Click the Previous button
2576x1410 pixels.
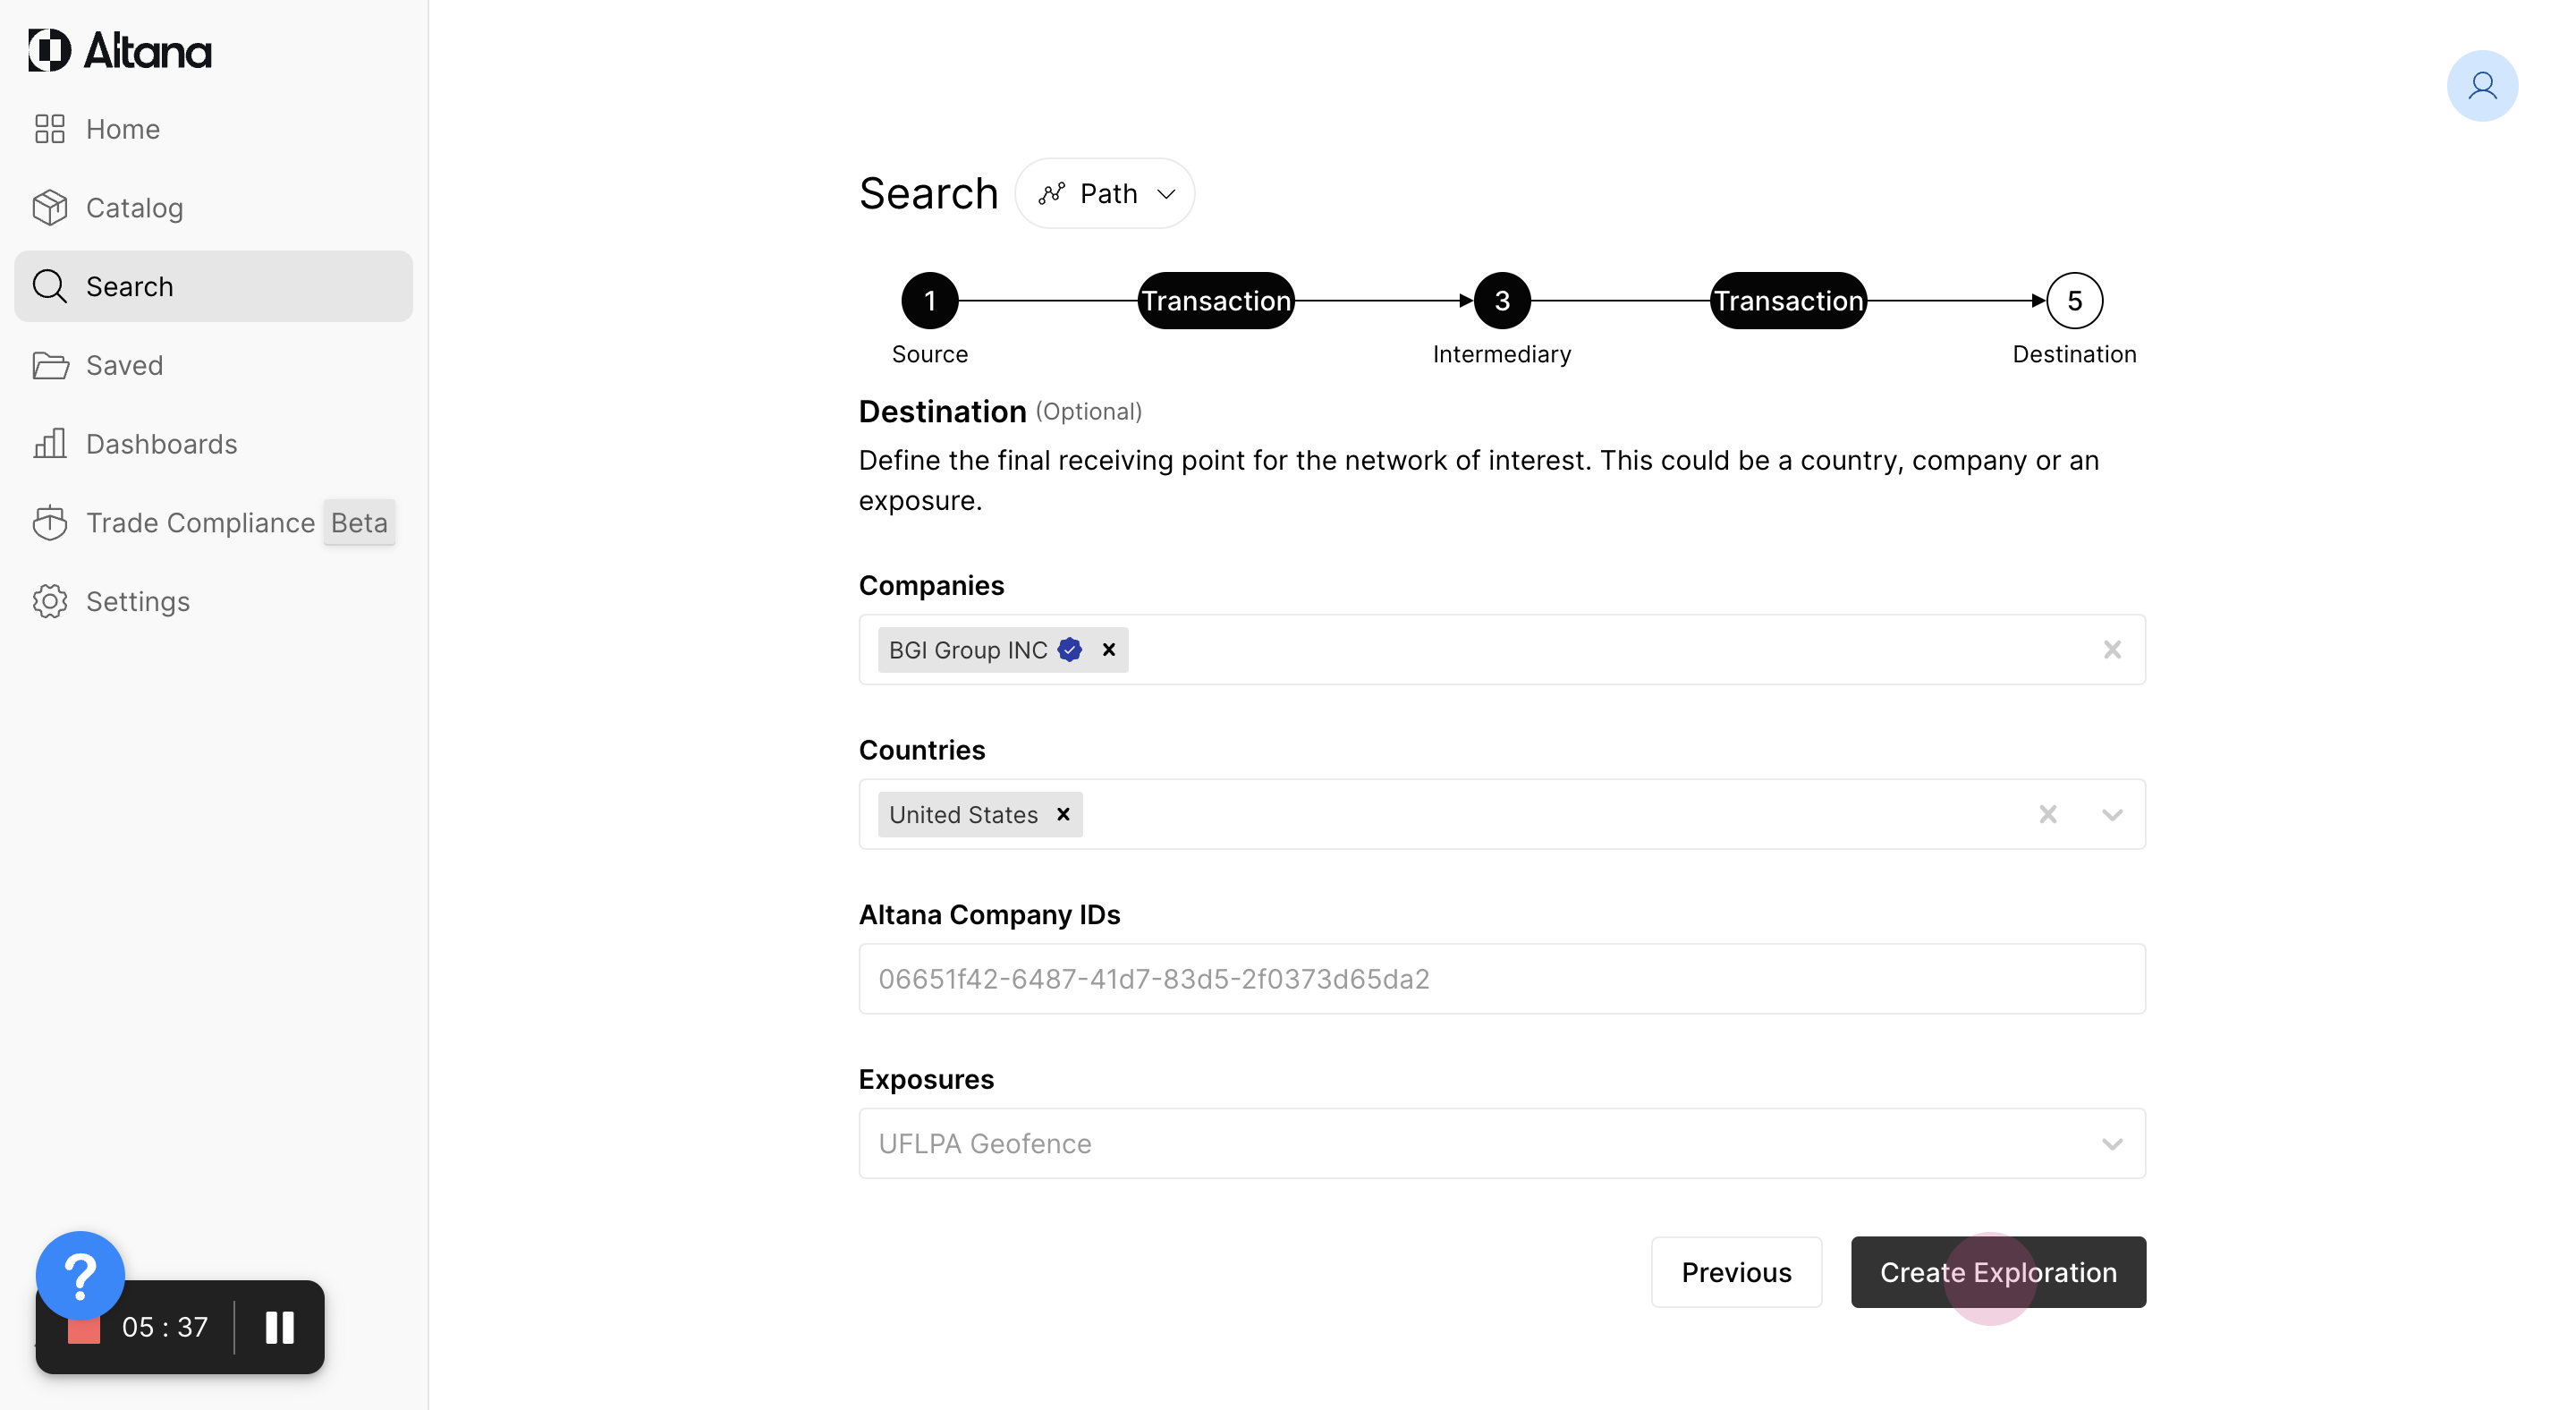(1735, 1272)
